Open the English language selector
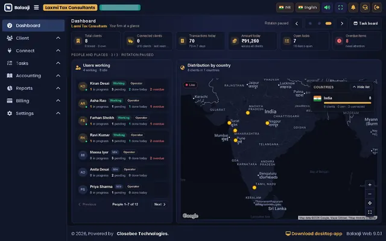 pyautogui.click(x=308, y=7)
